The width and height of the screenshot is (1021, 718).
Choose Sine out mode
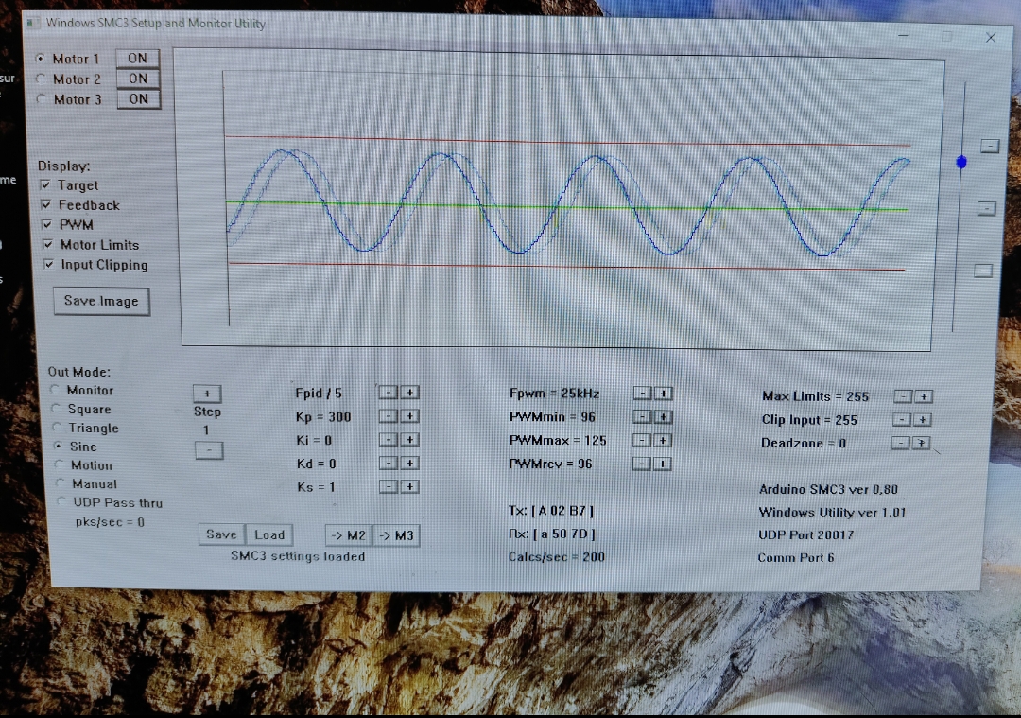pos(58,447)
